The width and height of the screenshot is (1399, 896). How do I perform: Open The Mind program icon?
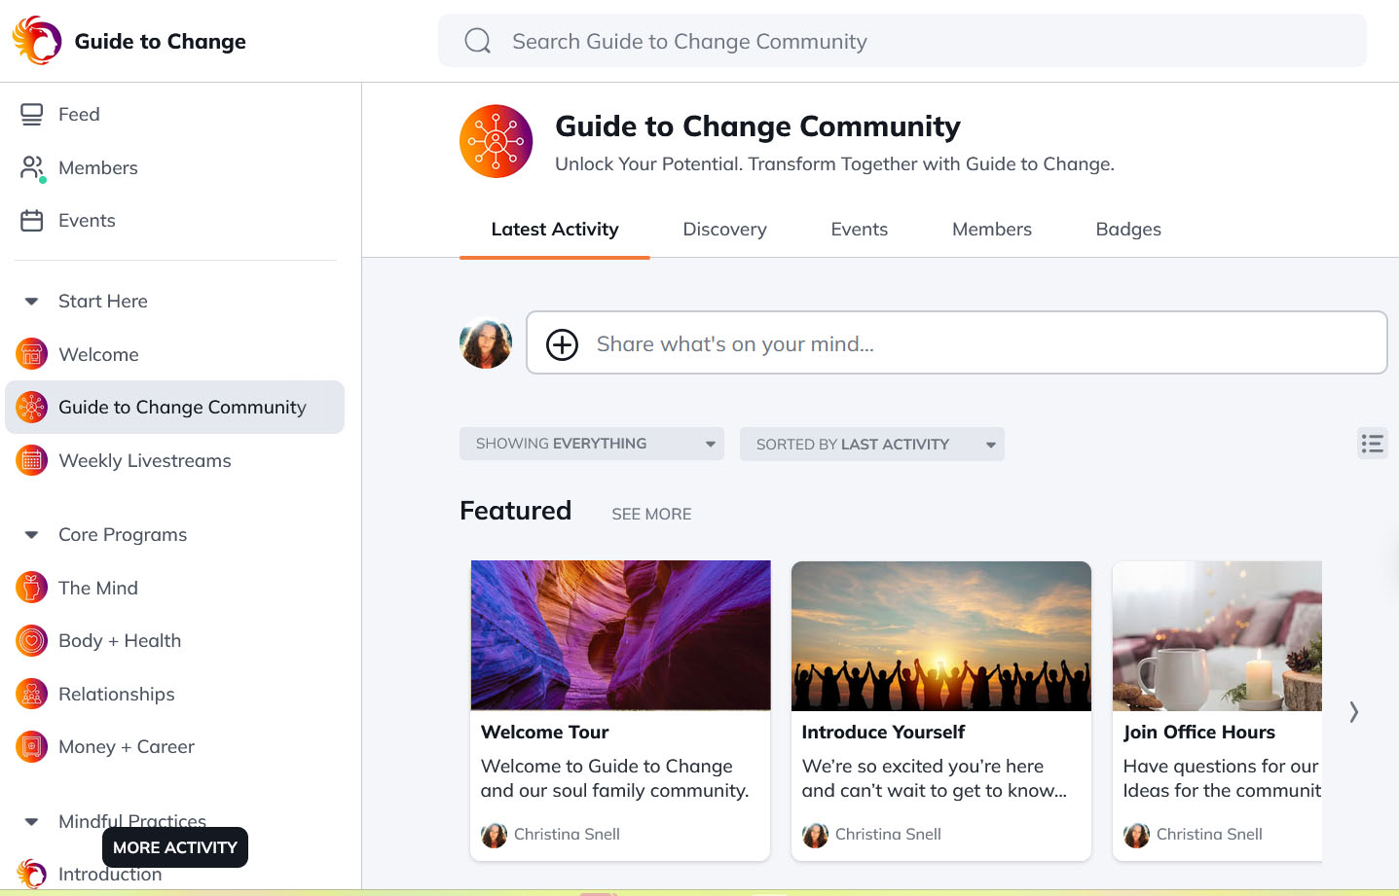point(30,588)
